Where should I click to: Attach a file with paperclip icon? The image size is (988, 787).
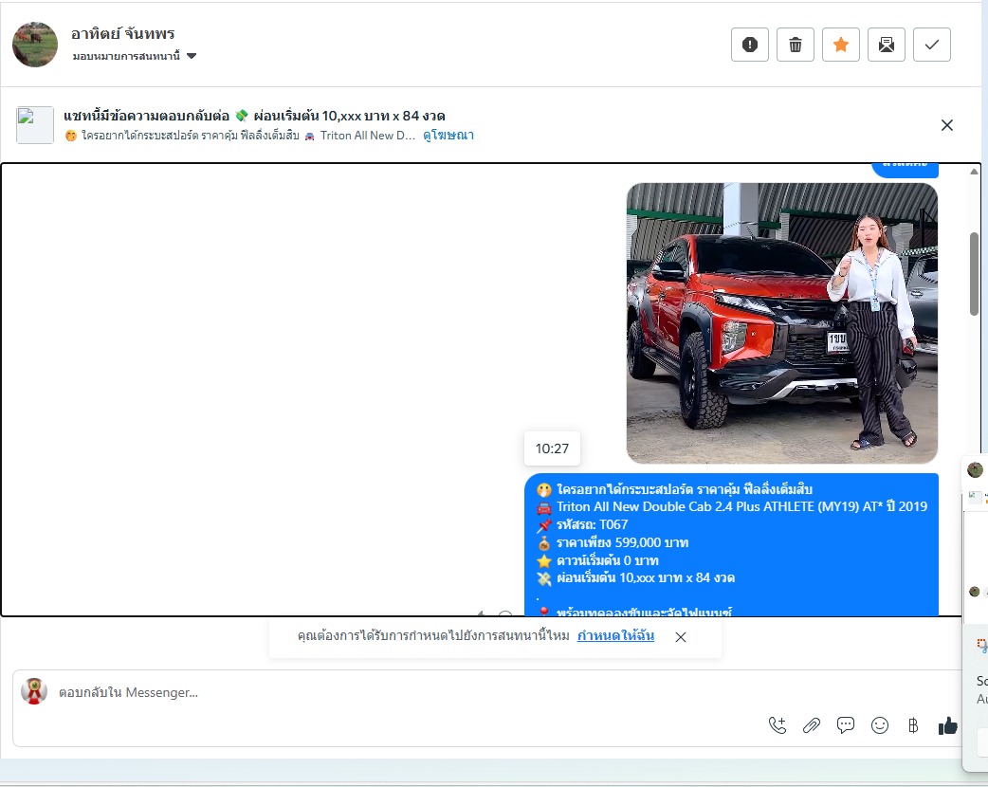click(x=812, y=725)
